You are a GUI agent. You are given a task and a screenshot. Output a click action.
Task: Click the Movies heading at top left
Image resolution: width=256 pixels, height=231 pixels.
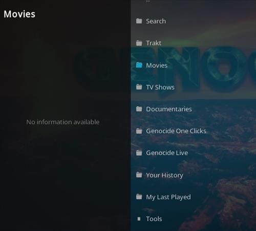[19, 14]
